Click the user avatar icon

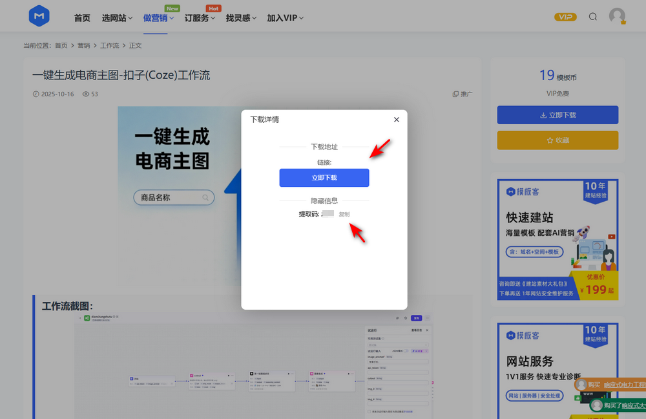coord(618,16)
